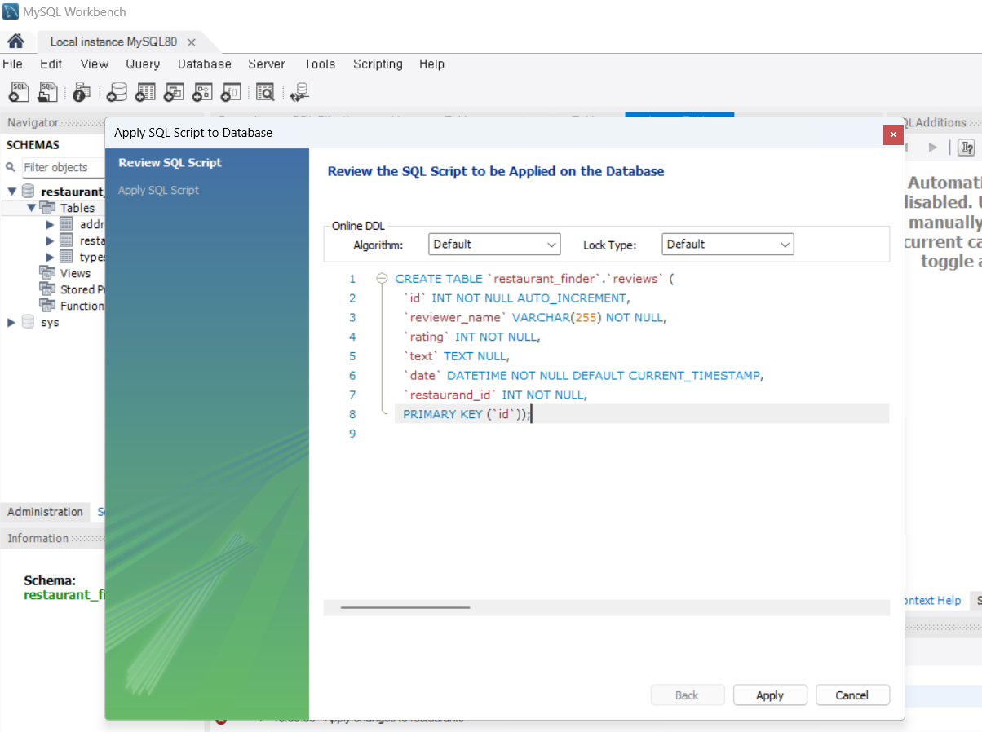This screenshot has width=982, height=732.
Task: Click the PRIMARY KEY line in script
Action: tap(467, 414)
